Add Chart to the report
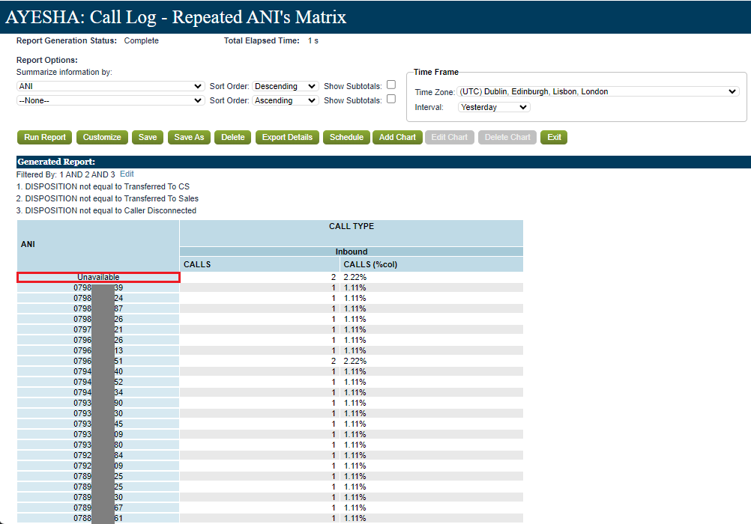This screenshot has width=751, height=524. point(397,137)
